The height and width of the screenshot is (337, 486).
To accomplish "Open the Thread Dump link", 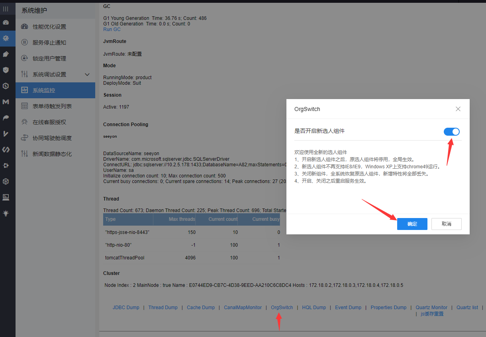I will coord(163,308).
